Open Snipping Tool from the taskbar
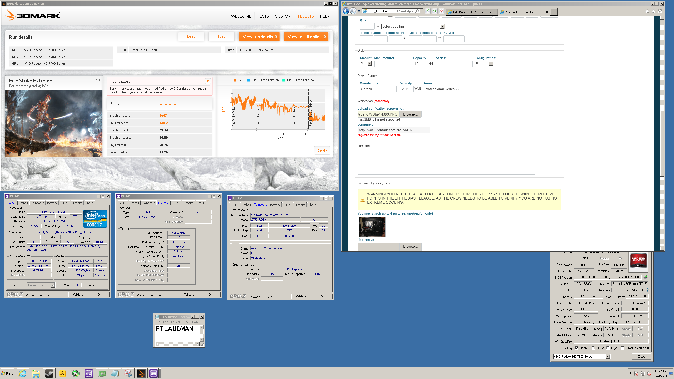Screen dimensions: 674x379 [x=128, y=373]
